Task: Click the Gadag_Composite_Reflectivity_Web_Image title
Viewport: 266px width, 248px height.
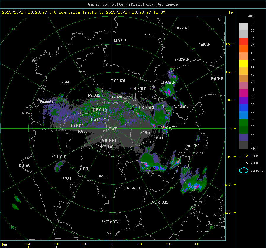Action: (133, 4)
